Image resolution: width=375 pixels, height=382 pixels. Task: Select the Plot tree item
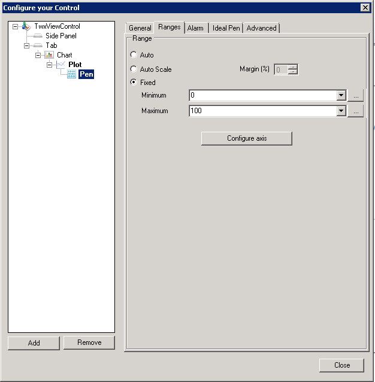pos(75,65)
